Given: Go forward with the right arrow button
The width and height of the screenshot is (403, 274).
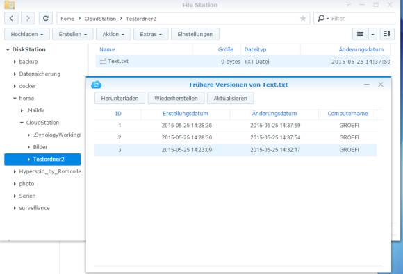Looking at the screenshot, I should coord(28,19).
